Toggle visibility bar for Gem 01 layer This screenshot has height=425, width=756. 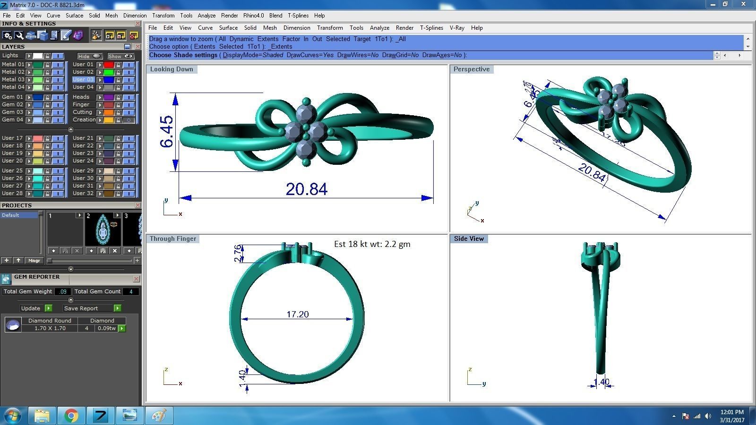58,97
